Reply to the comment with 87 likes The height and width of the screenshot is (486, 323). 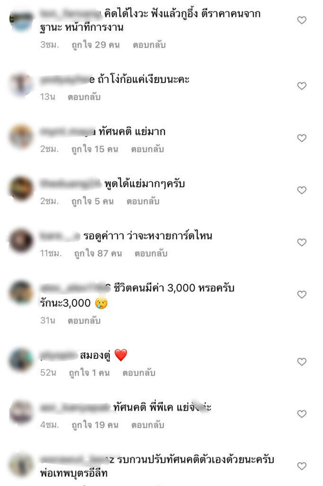(x=151, y=253)
